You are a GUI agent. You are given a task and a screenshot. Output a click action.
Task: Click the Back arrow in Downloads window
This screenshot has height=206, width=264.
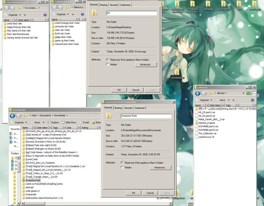coord(13,116)
